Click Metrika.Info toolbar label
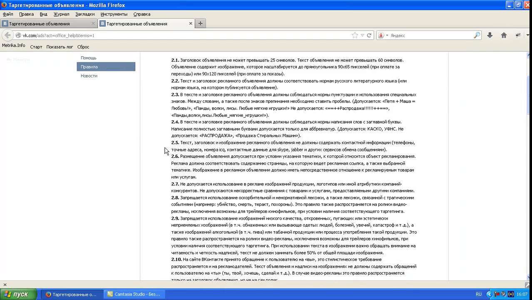 point(14,45)
